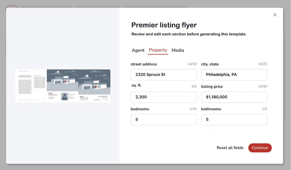The image size is (291, 170).
Task: Edit the sq. ft. field
Action: pos(164,97)
